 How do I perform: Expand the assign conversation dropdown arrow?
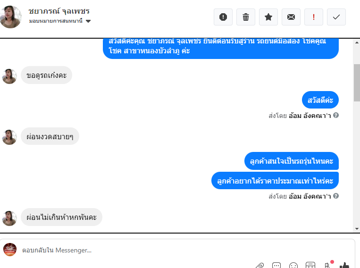pyautogui.click(x=88, y=21)
